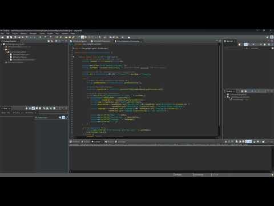Image resolution: width=274 pixels, height=206 pixels.
Task: Maximize the editor area using its maximize icon
Action: click(x=220, y=41)
